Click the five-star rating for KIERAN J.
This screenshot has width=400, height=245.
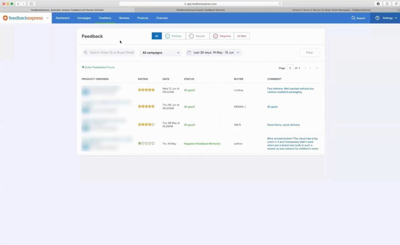pyautogui.click(x=146, y=107)
